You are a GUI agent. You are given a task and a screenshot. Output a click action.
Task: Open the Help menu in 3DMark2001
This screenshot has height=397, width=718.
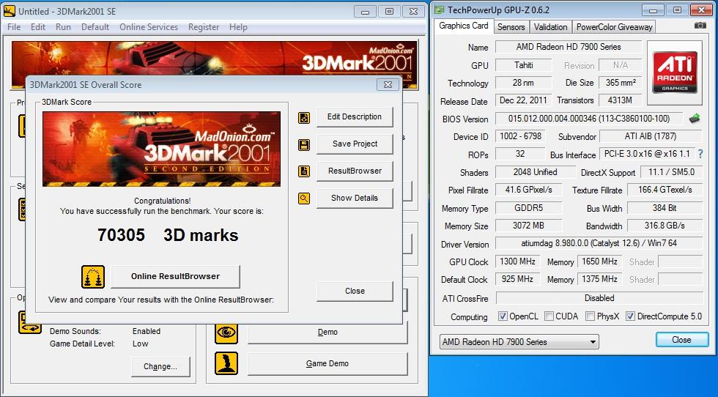(239, 27)
